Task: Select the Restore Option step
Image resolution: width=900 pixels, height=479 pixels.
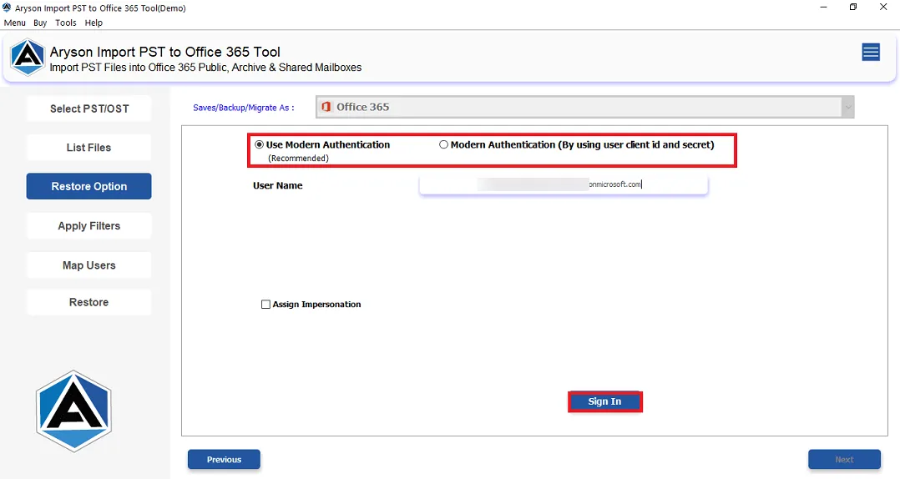Action: pos(89,186)
